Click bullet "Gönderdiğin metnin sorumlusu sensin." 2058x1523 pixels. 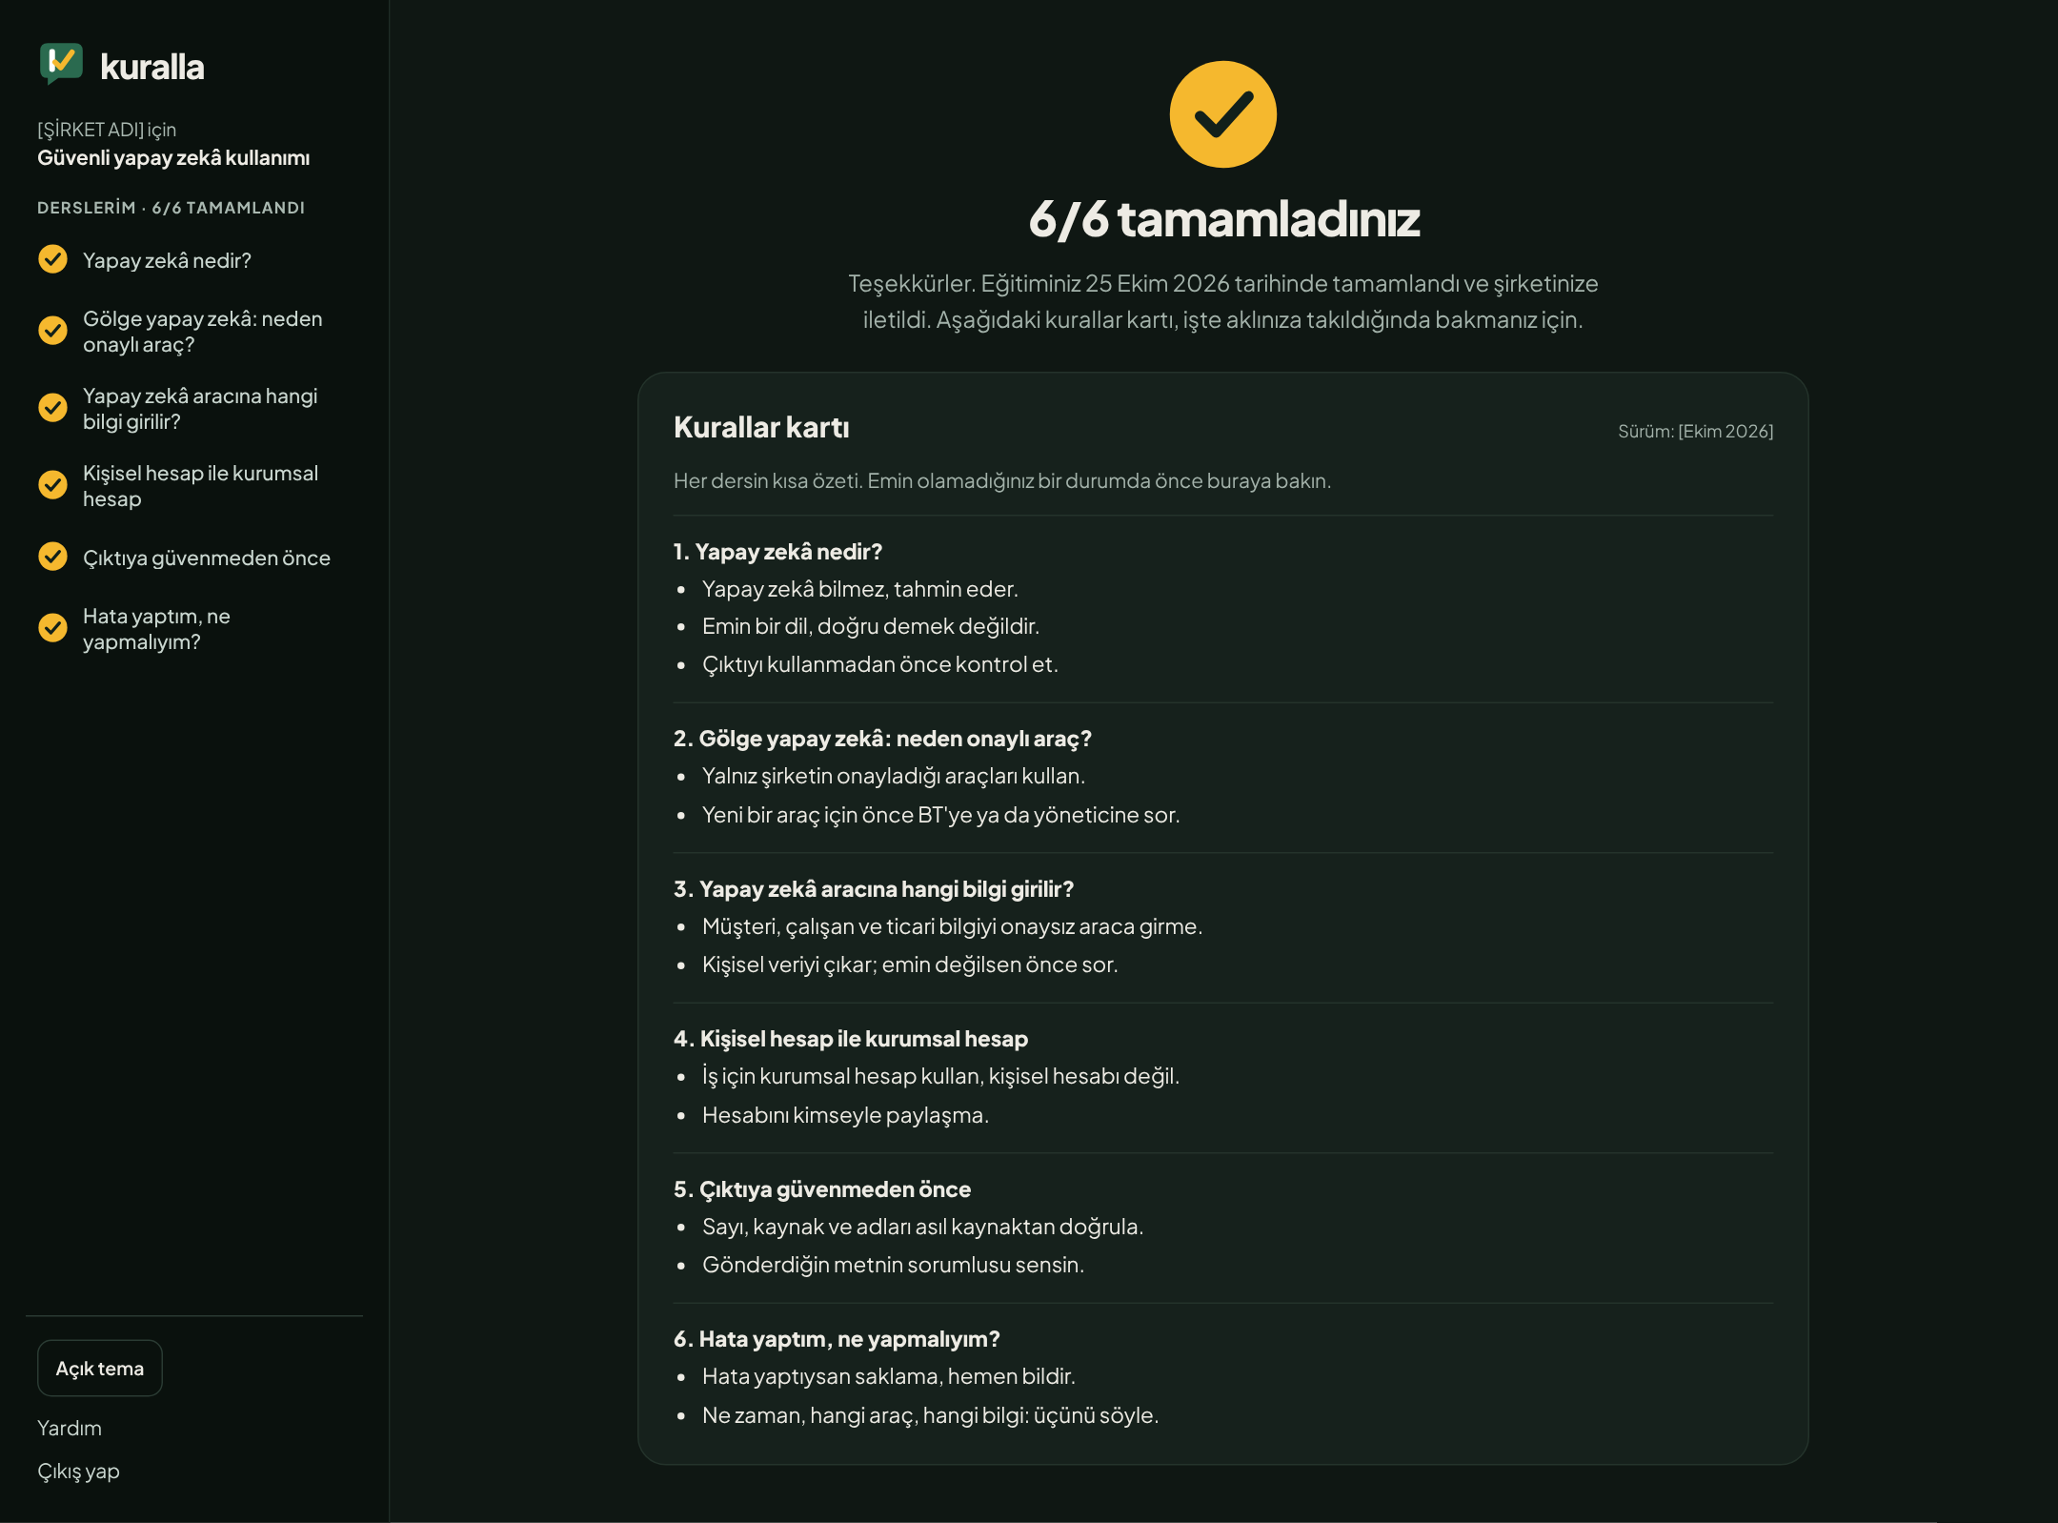coord(893,1265)
